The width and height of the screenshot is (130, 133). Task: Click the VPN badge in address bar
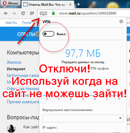click(43, 13)
